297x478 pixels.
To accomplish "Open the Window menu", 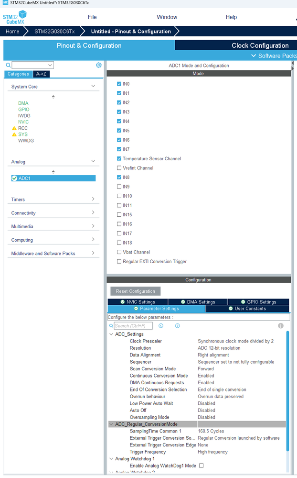I will coord(167,17).
